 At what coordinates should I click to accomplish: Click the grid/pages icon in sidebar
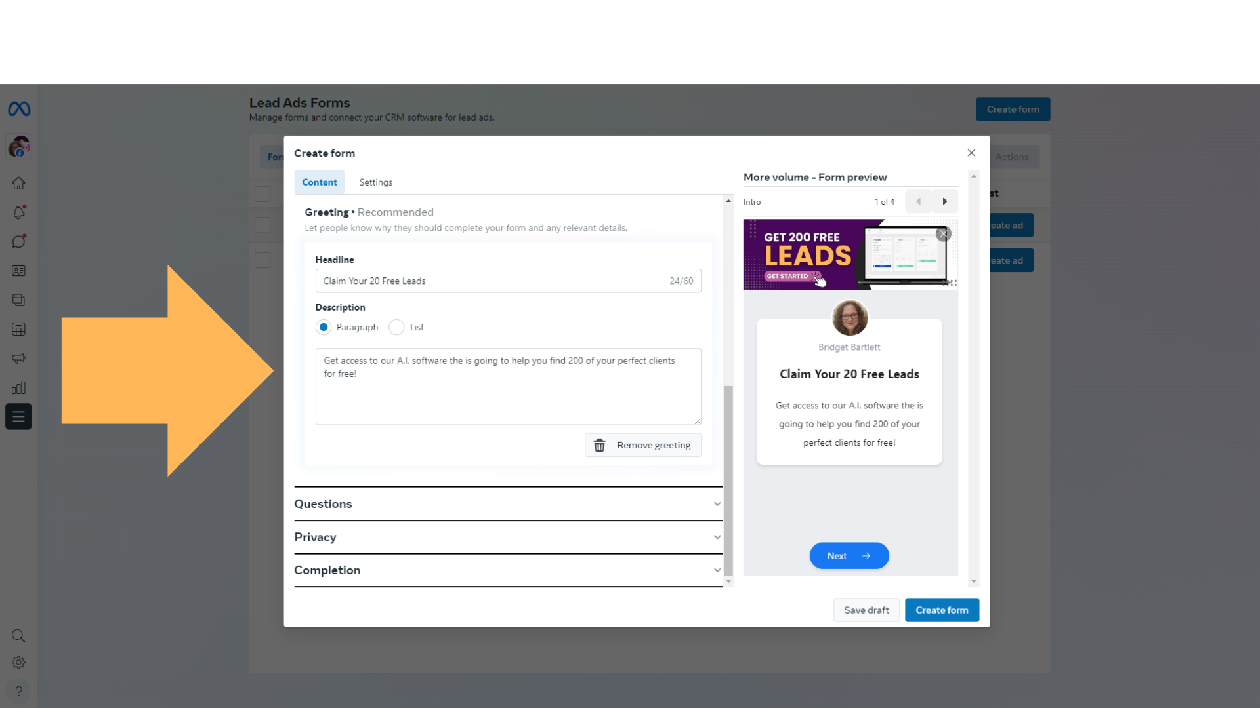pos(18,329)
